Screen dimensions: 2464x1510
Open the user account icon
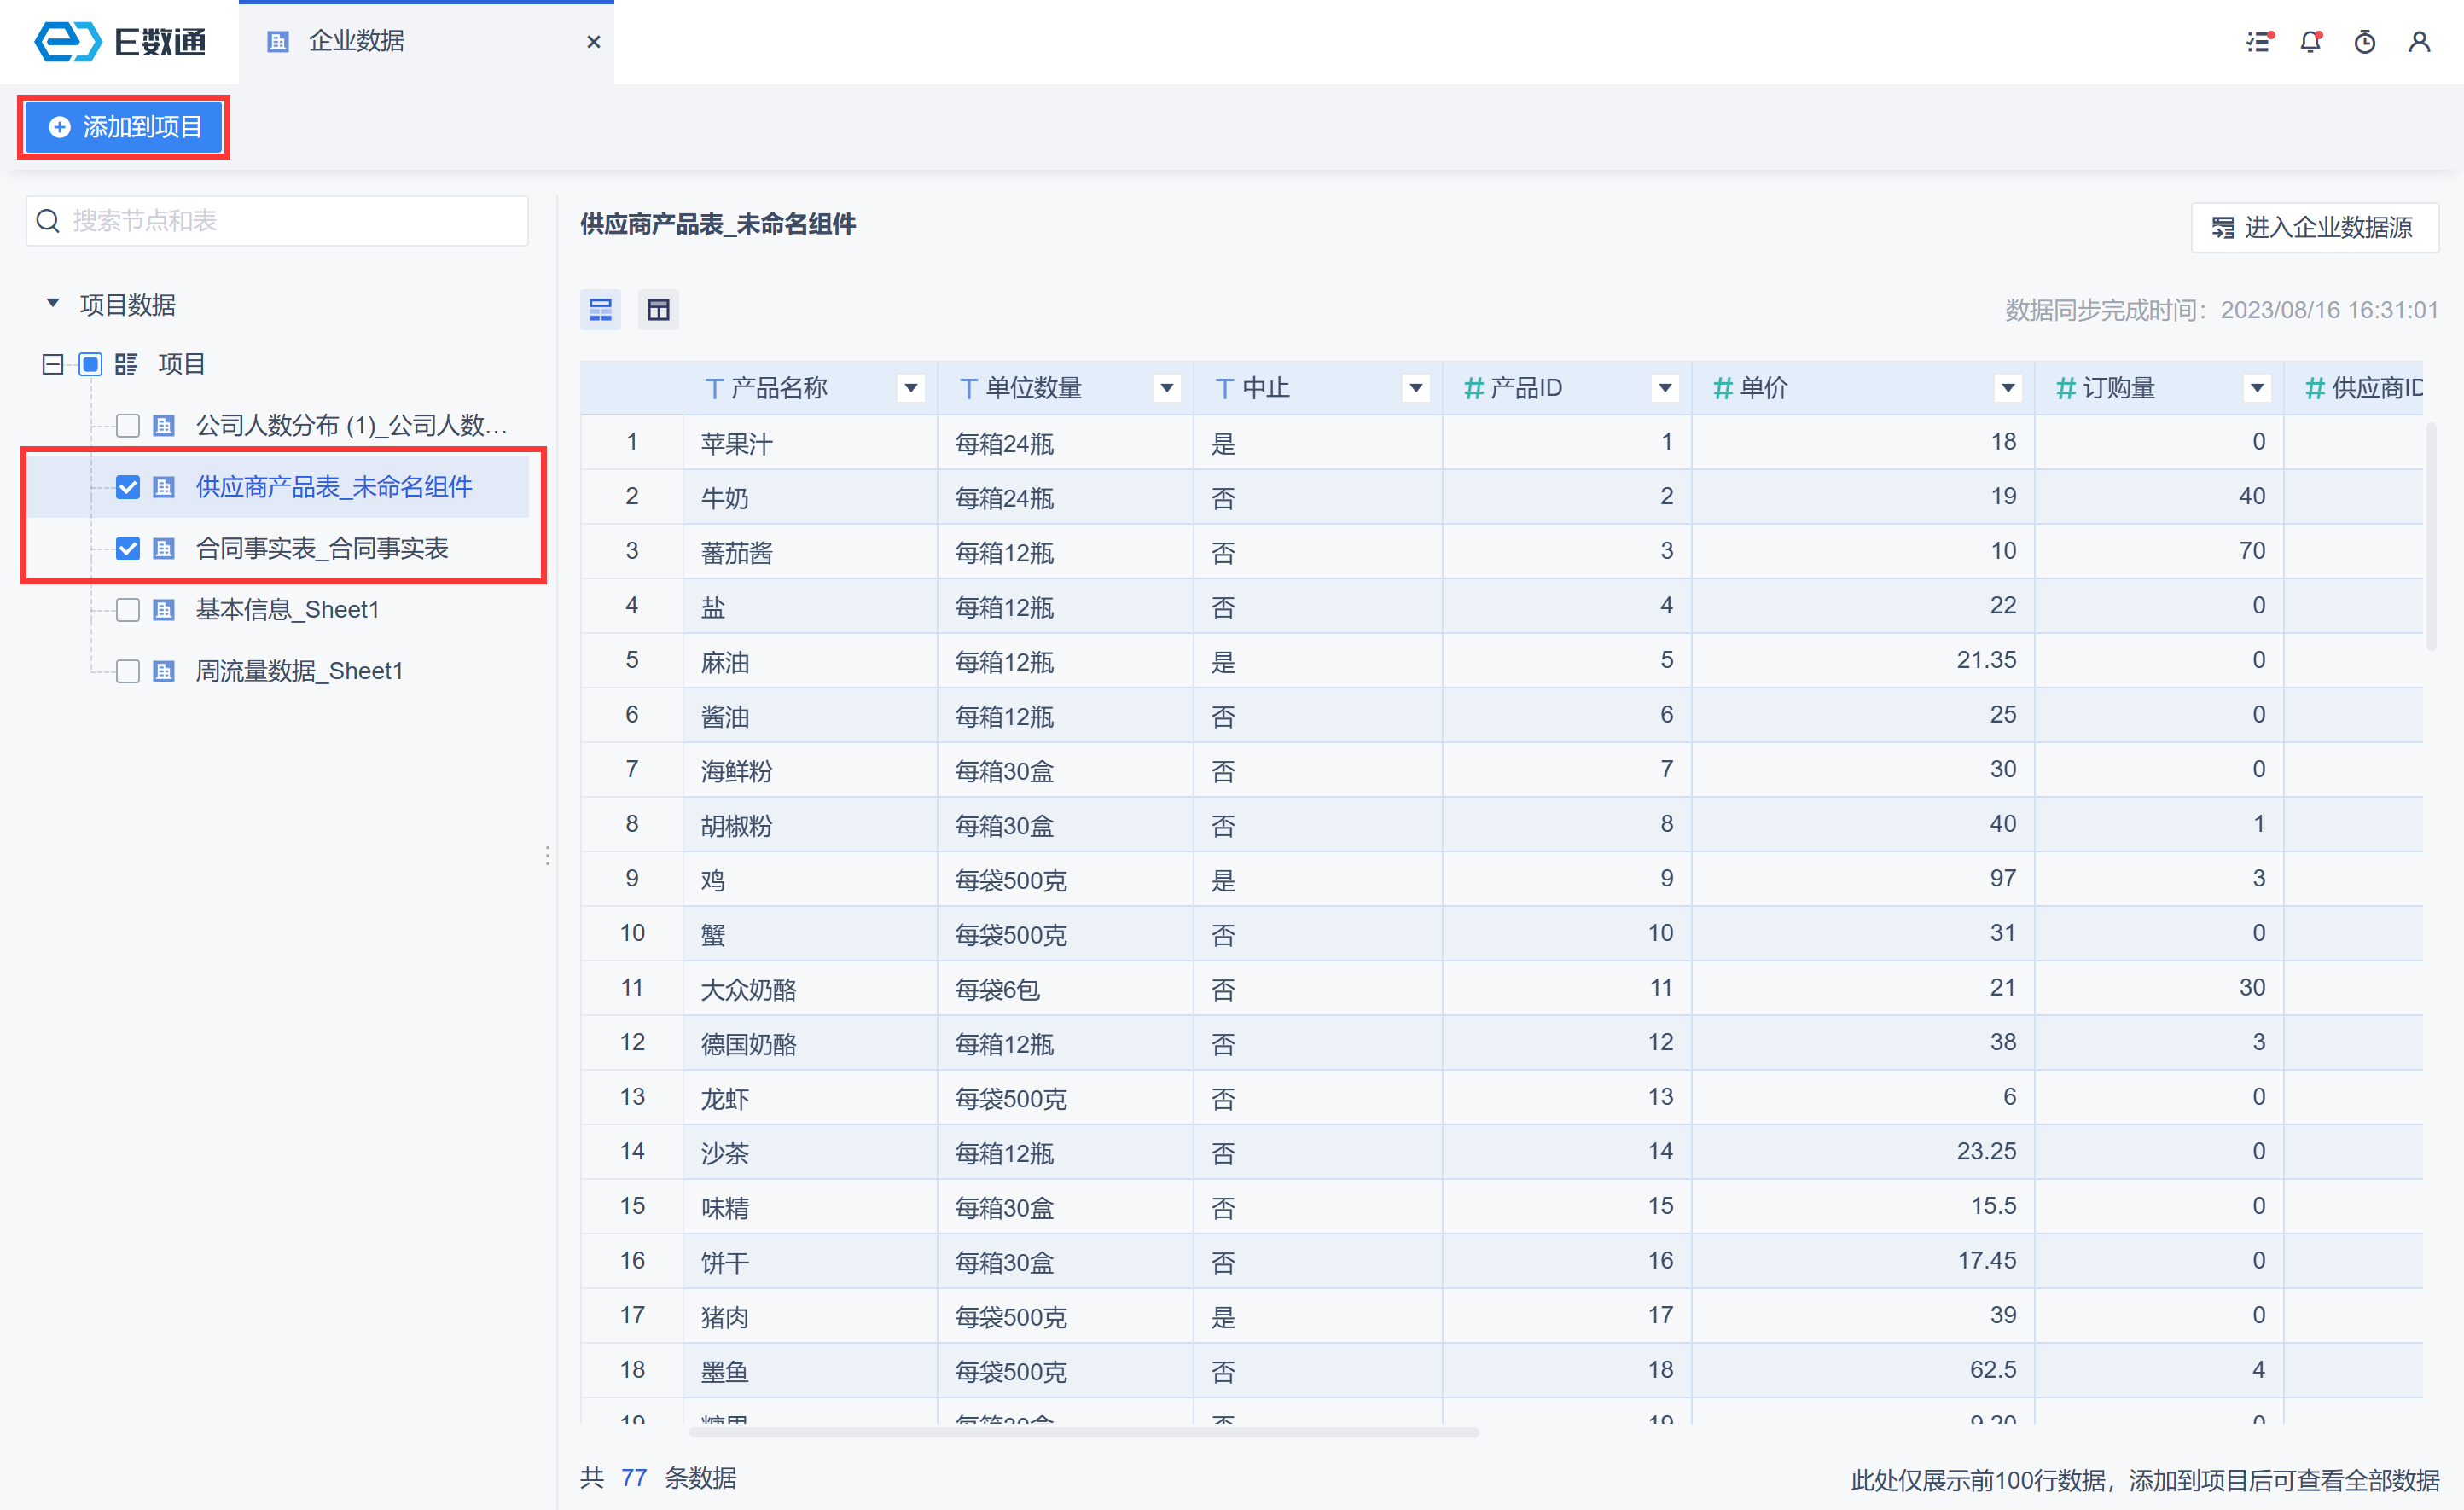click(2419, 42)
